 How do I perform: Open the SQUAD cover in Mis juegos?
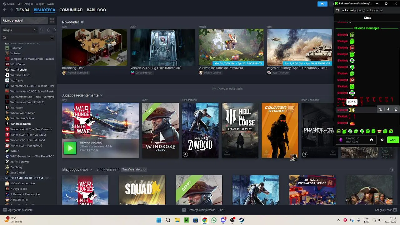142,190
